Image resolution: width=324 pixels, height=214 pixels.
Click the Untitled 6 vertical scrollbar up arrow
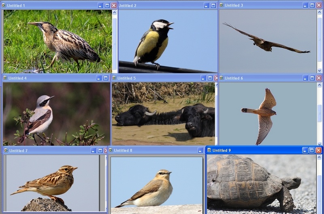[x=320, y=85]
